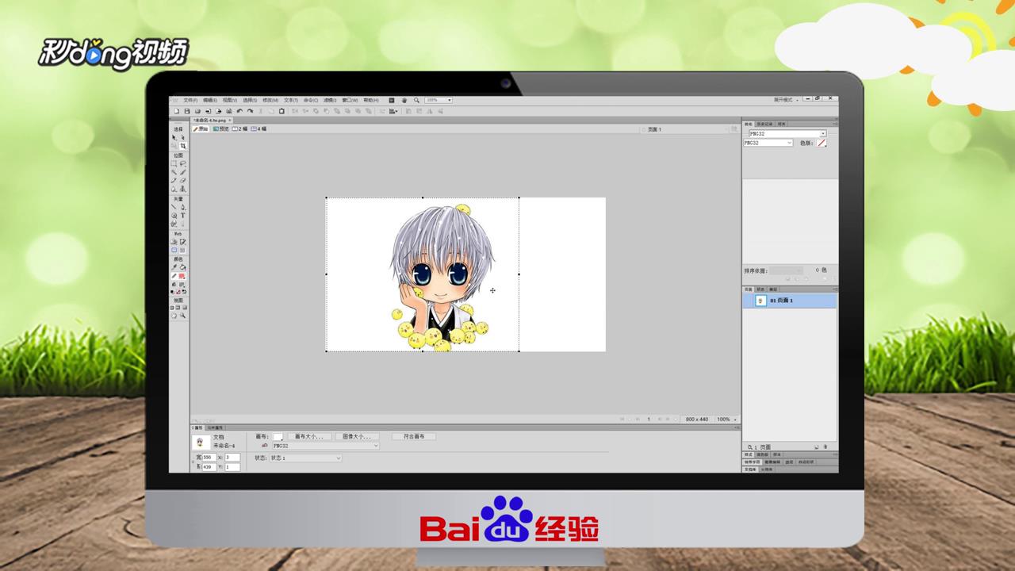
Task: Select the Marquee tool
Action: tap(174, 163)
